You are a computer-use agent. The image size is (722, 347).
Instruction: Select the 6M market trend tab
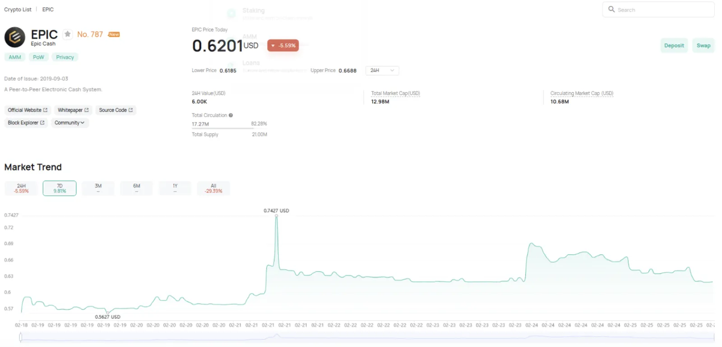[x=137, y=188]
